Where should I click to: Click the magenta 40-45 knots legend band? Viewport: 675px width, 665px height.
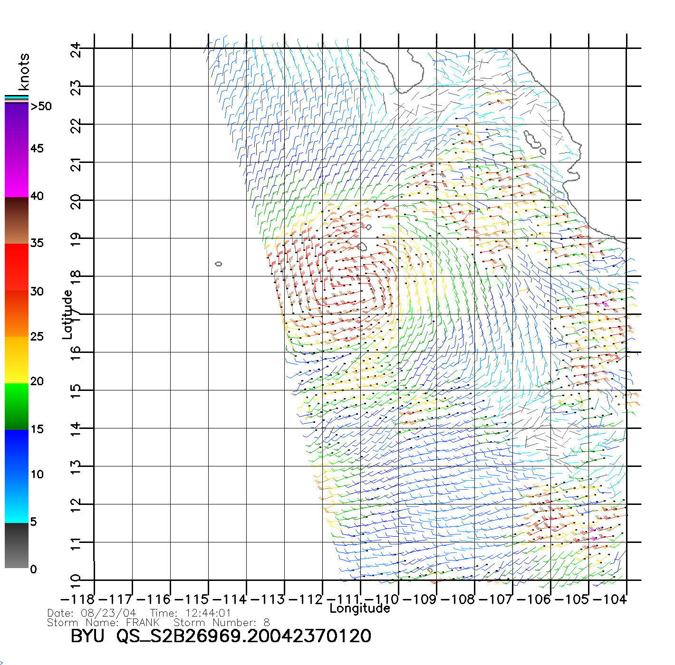coord(17,173)
